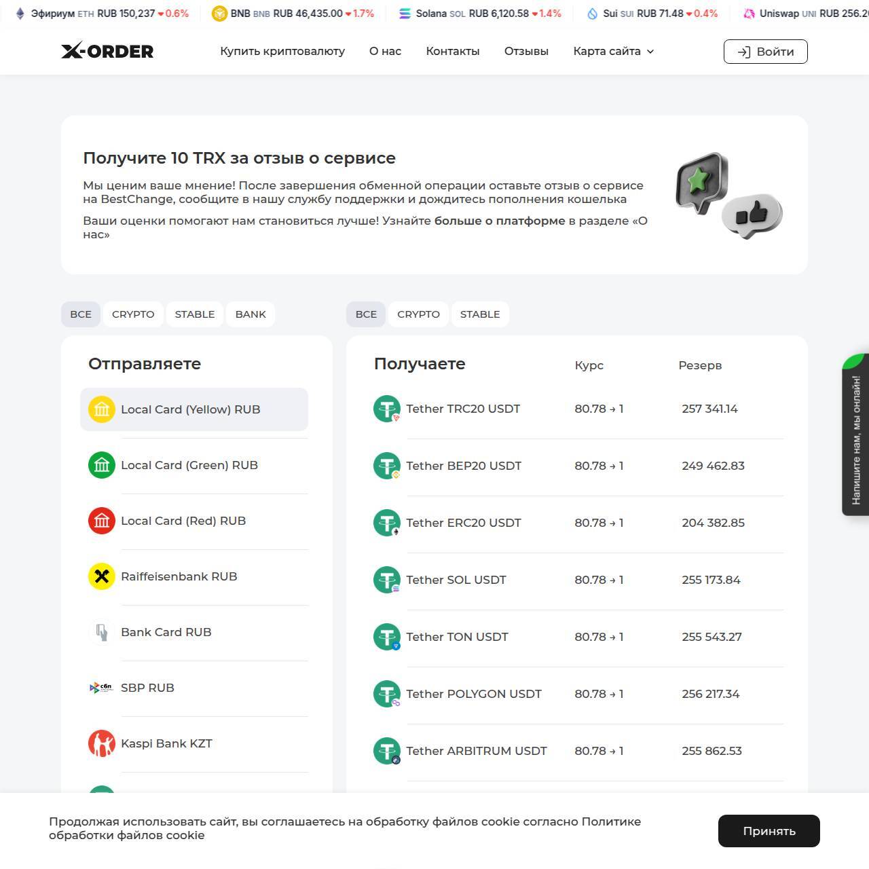Filter send list by BANK
This screenshot has height=869, width=869.
tap(251, 314)
